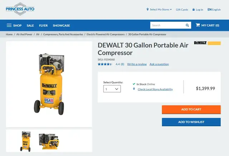Select the second compressor thumbnail image
Screen dimensions: 229x156
pos(49,141)
